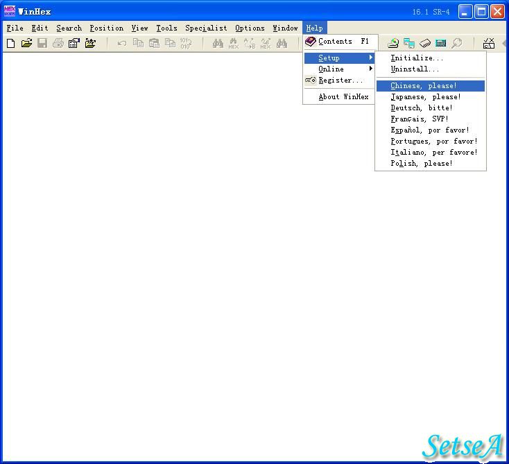
Task: Choose Polish, please! language option
Action: (431, 163)
